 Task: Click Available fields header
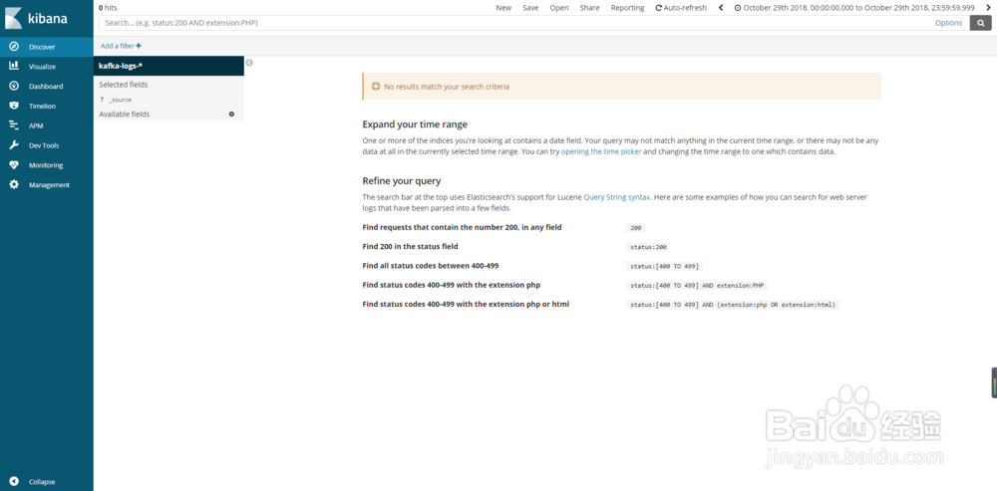pyautogui.click(x=125, y=115)
